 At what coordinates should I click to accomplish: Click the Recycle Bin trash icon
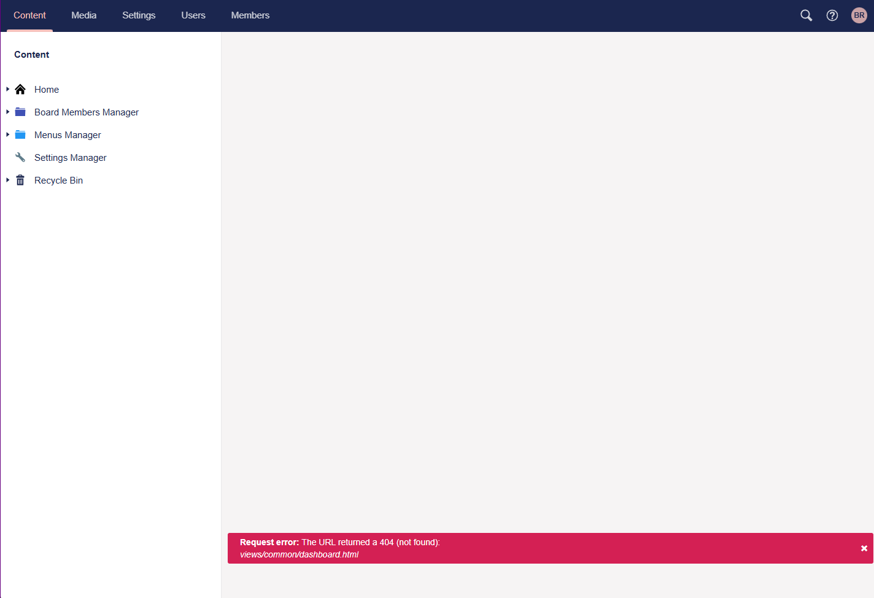point(20,181)
